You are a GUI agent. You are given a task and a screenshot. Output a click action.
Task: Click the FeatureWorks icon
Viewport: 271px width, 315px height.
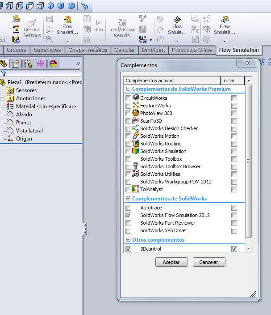click(136, 105)
